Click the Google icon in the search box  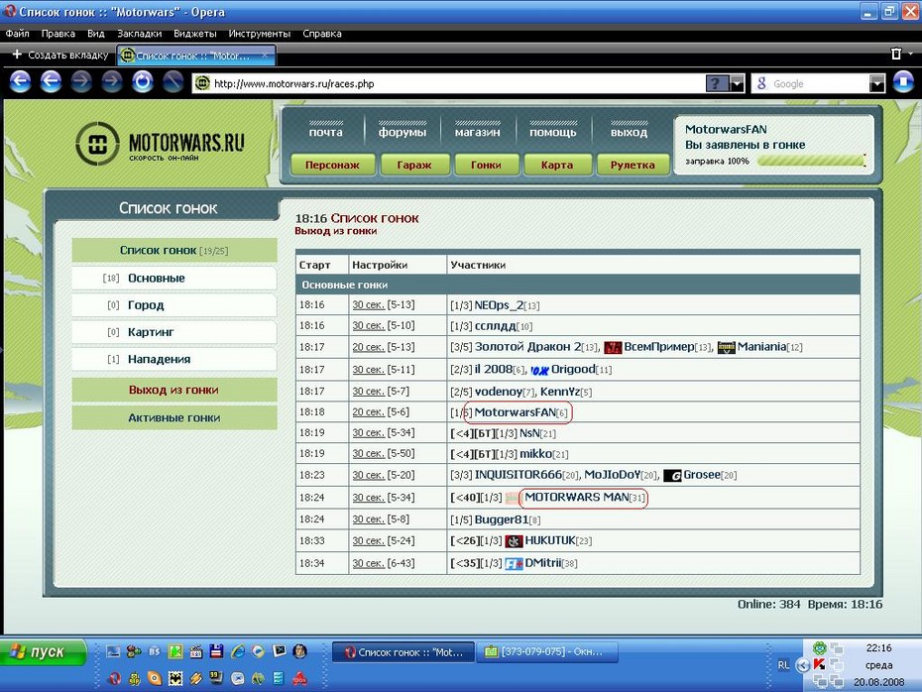(x=761, y=83)
